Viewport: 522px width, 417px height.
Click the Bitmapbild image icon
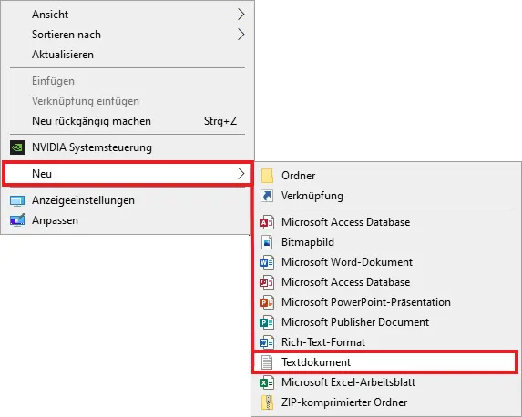(x=267, y=242)
